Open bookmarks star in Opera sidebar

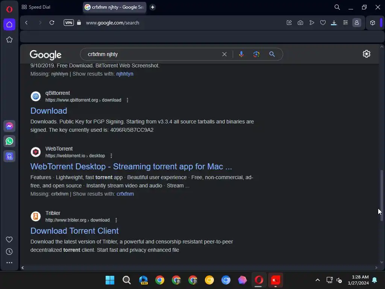click(x=9, y=40)
